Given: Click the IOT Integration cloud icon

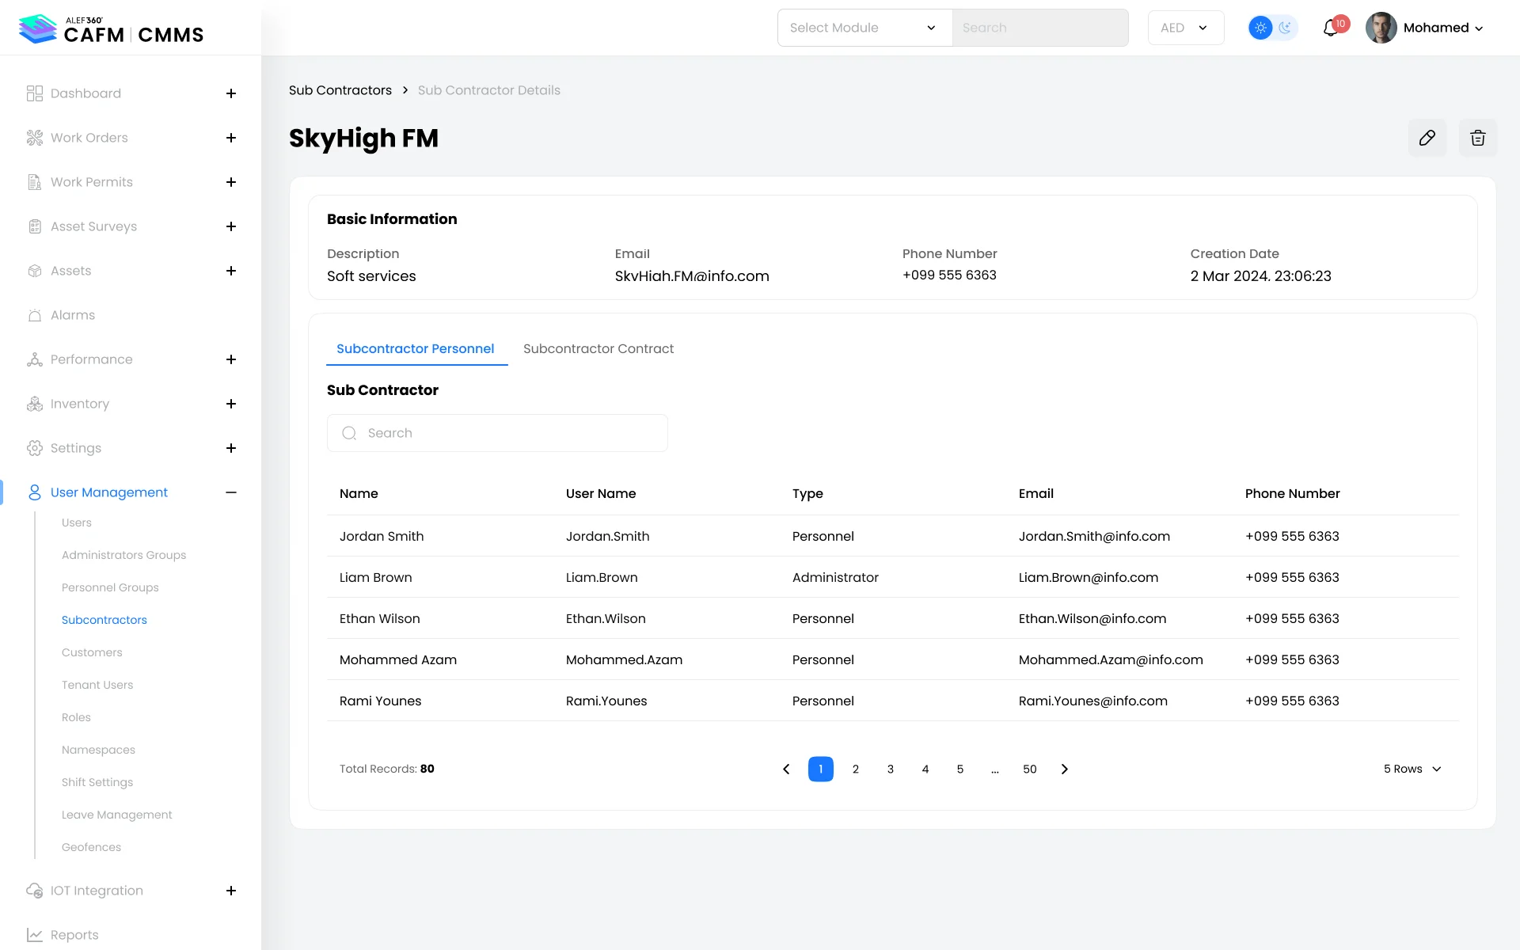Looking at the screenshot, I should (34, 891).
